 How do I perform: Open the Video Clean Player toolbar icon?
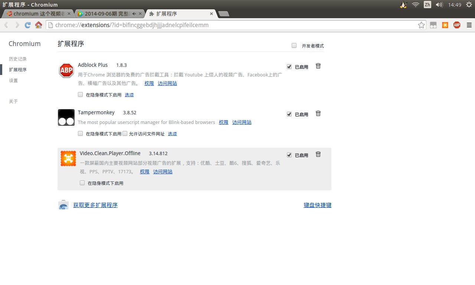tap(445, 25)
